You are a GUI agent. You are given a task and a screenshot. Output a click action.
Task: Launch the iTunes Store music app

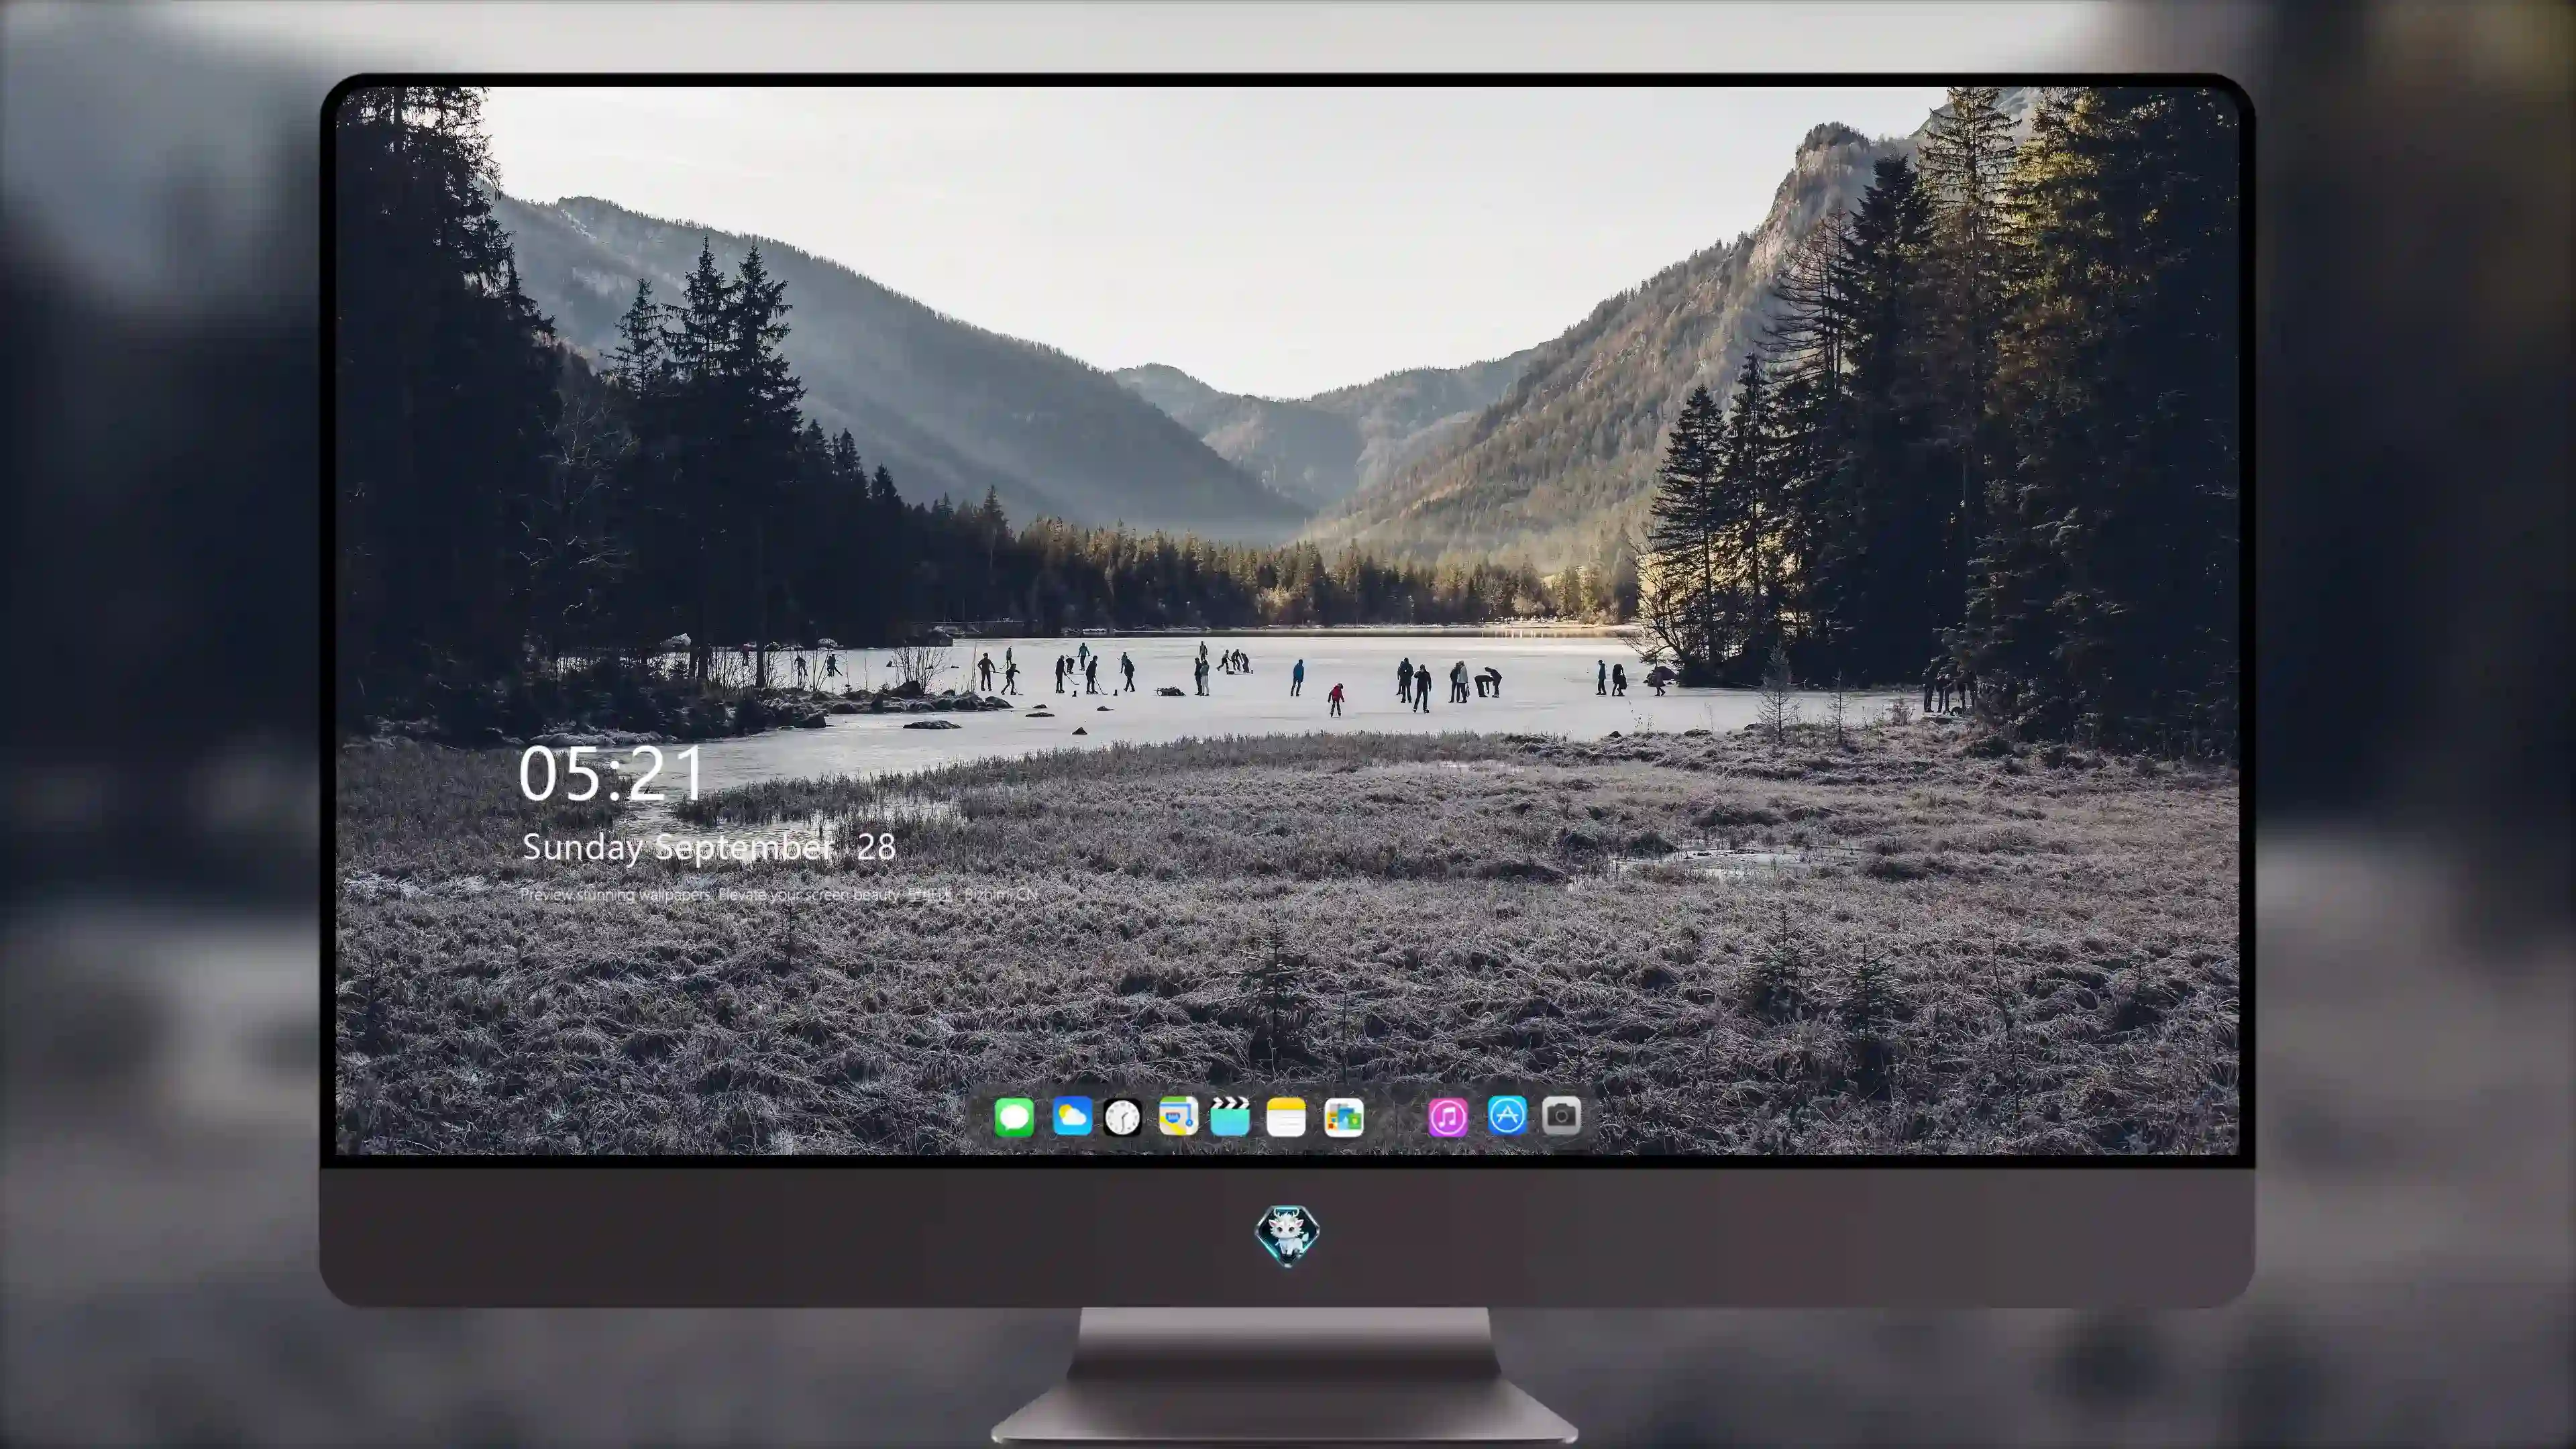(x=1448, y=1117)
